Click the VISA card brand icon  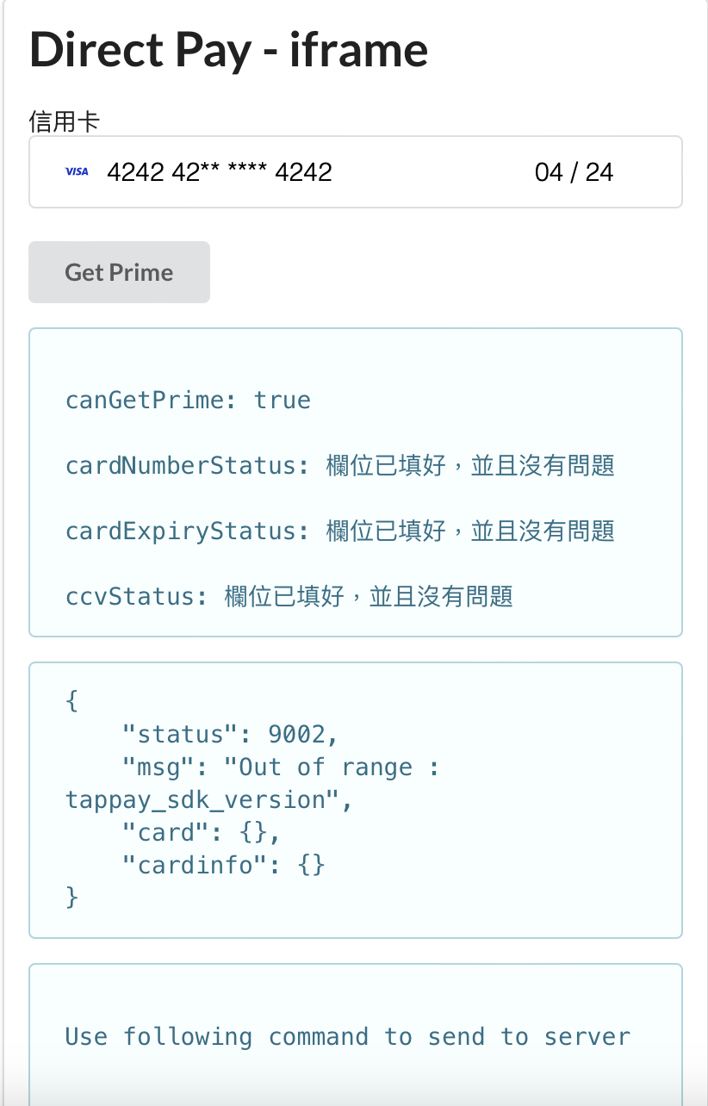pyautogui.click(x=77, y=171)
